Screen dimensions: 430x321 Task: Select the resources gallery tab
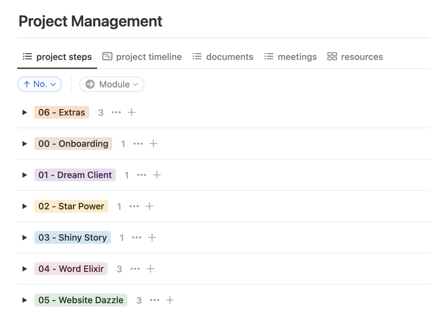(355, 57)
